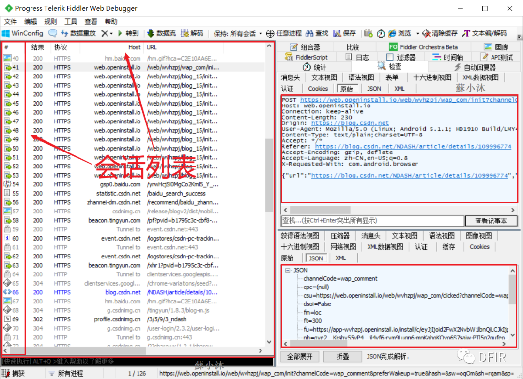
Task: Click JSON view vertical scrollbar thumb
Action: pos(513,289)
